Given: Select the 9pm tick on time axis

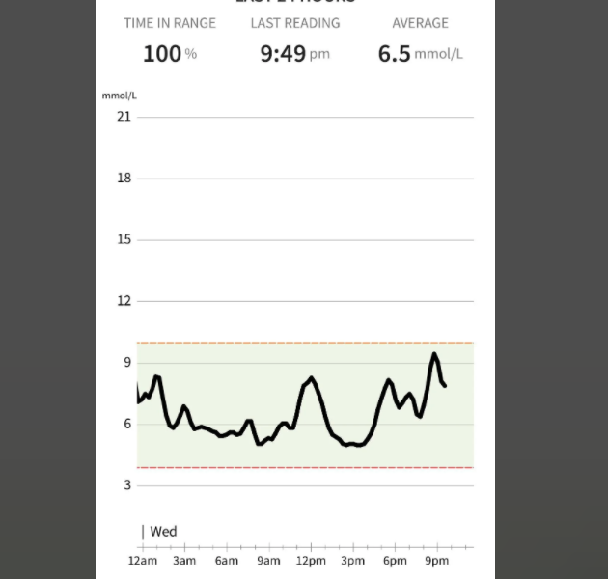Looking at the screenshot, I should click(x=437, y=561).
